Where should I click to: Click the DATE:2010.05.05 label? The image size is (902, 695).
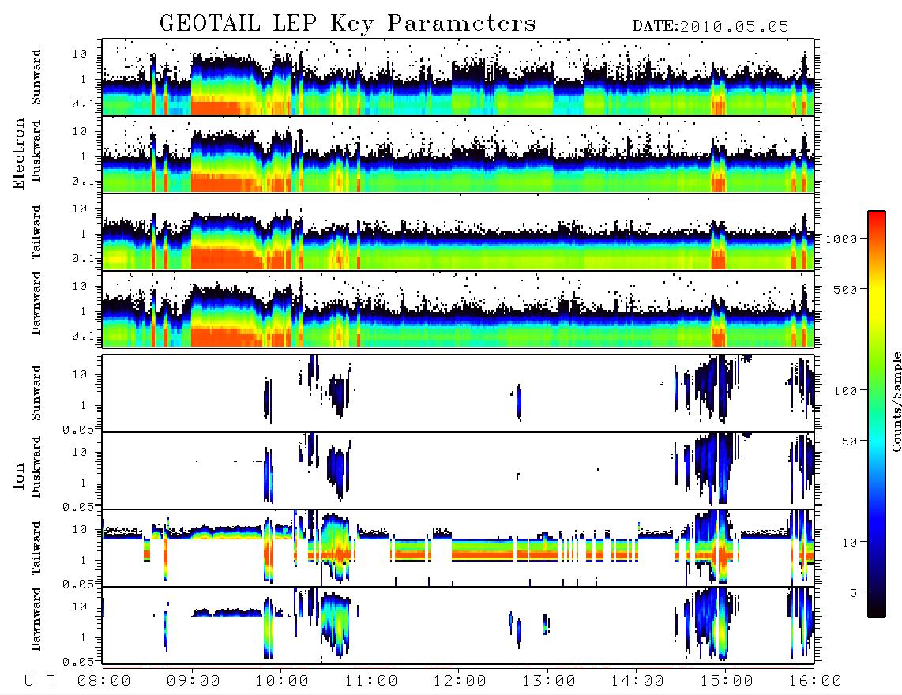click(x=710, y=27)
